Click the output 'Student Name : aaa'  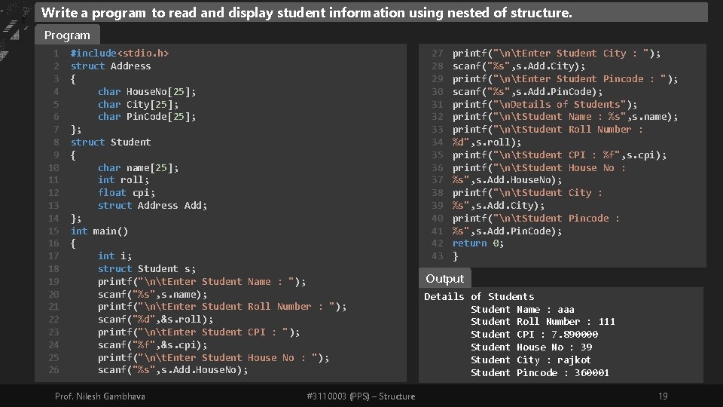523,309
